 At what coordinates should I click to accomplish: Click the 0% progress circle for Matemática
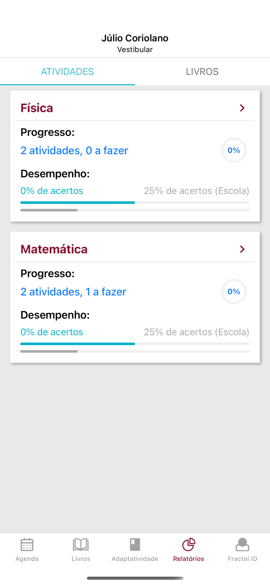(x=234, y=291)
